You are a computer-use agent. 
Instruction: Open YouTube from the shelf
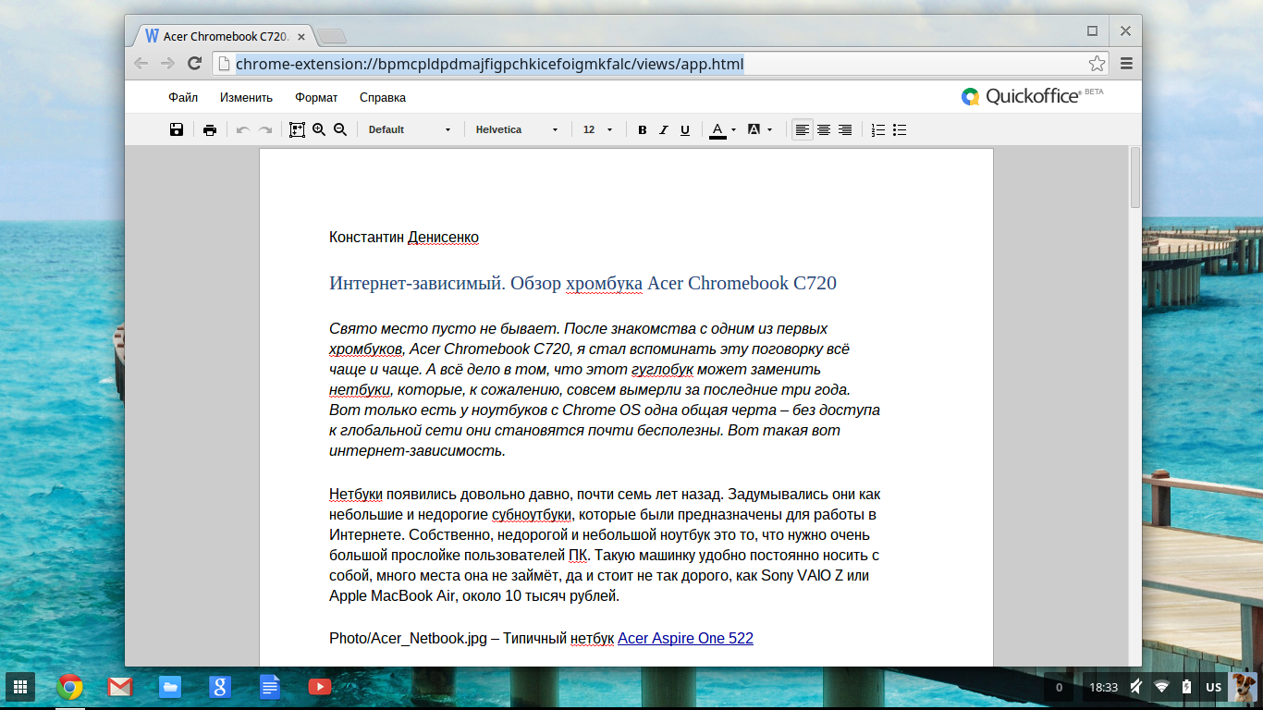tap(320, 687)
